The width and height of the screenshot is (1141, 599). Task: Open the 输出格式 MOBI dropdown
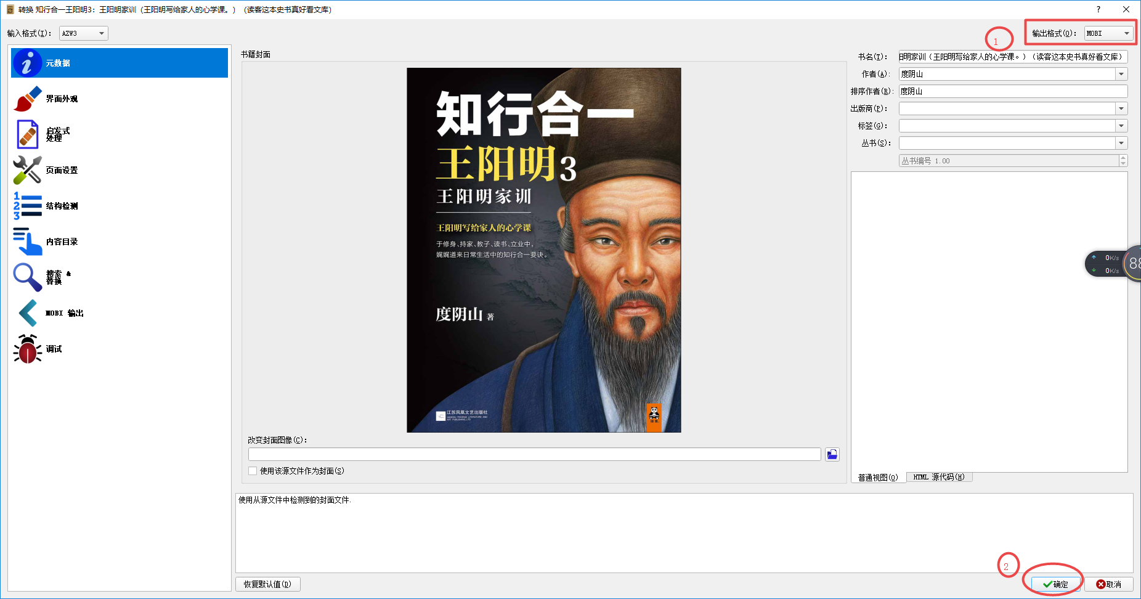(x=1109, y=33)
